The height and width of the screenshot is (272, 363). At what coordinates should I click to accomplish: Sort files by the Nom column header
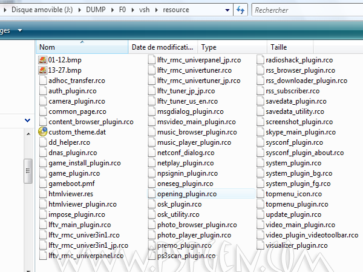[x=82, y=47]
